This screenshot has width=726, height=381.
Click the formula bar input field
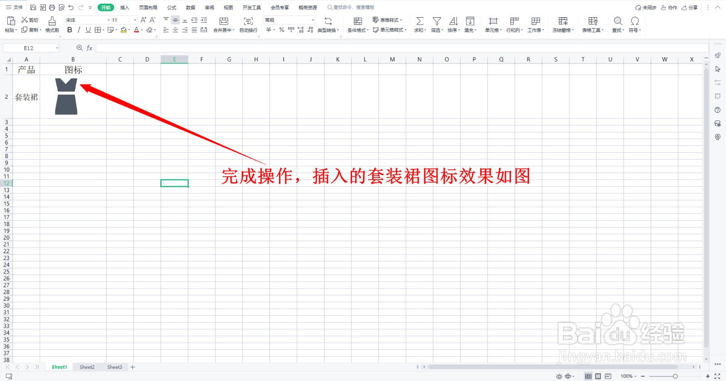(402, 48)
